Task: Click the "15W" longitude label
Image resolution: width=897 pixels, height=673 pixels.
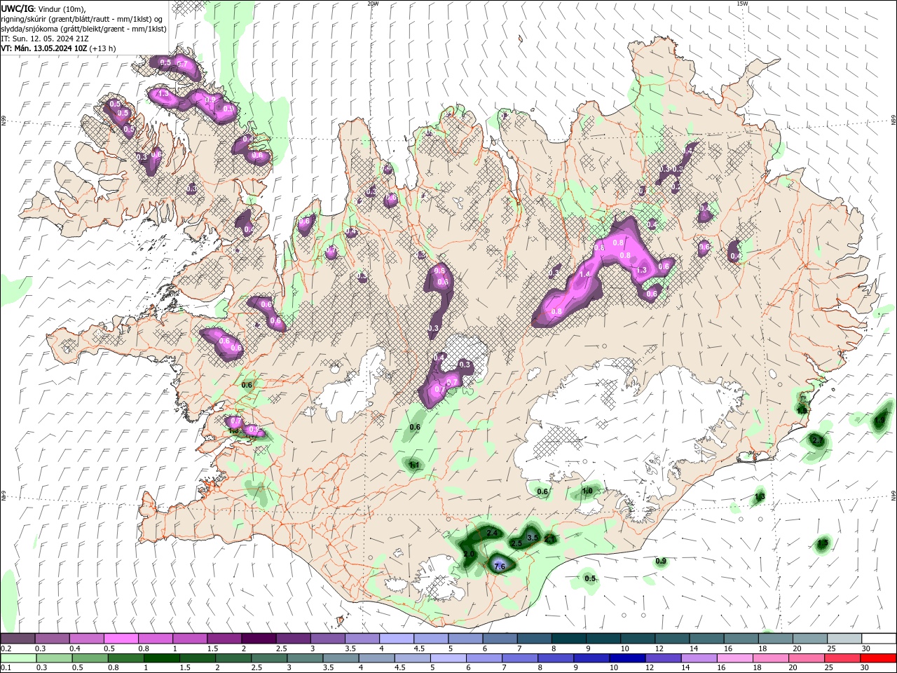Action: tap(742, 4)
